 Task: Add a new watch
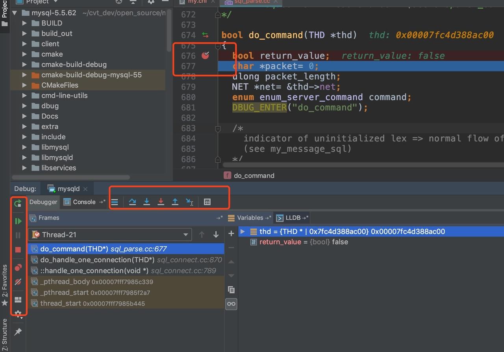[231, 234]
